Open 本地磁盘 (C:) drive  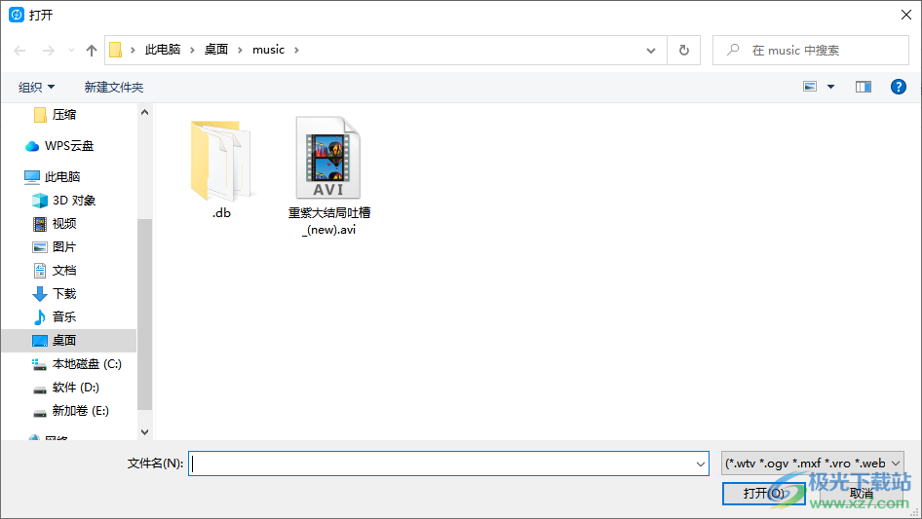(x=86, y=364)
